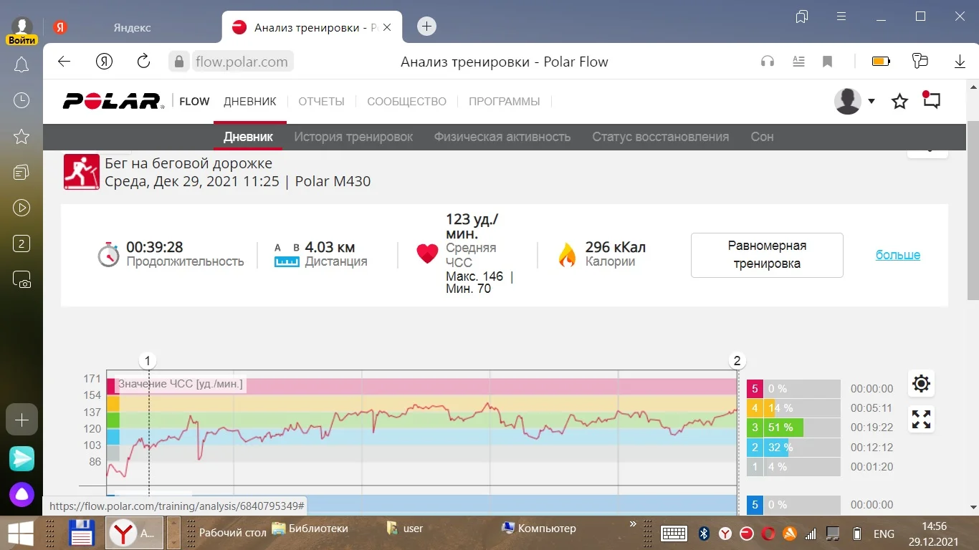Click the chart settings gear icon
The image size is (979, 550).
coord(921,384)
